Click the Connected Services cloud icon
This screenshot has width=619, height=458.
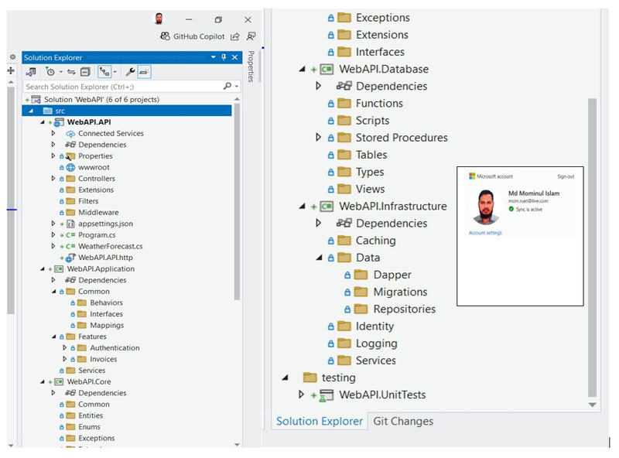pos(70,134)
